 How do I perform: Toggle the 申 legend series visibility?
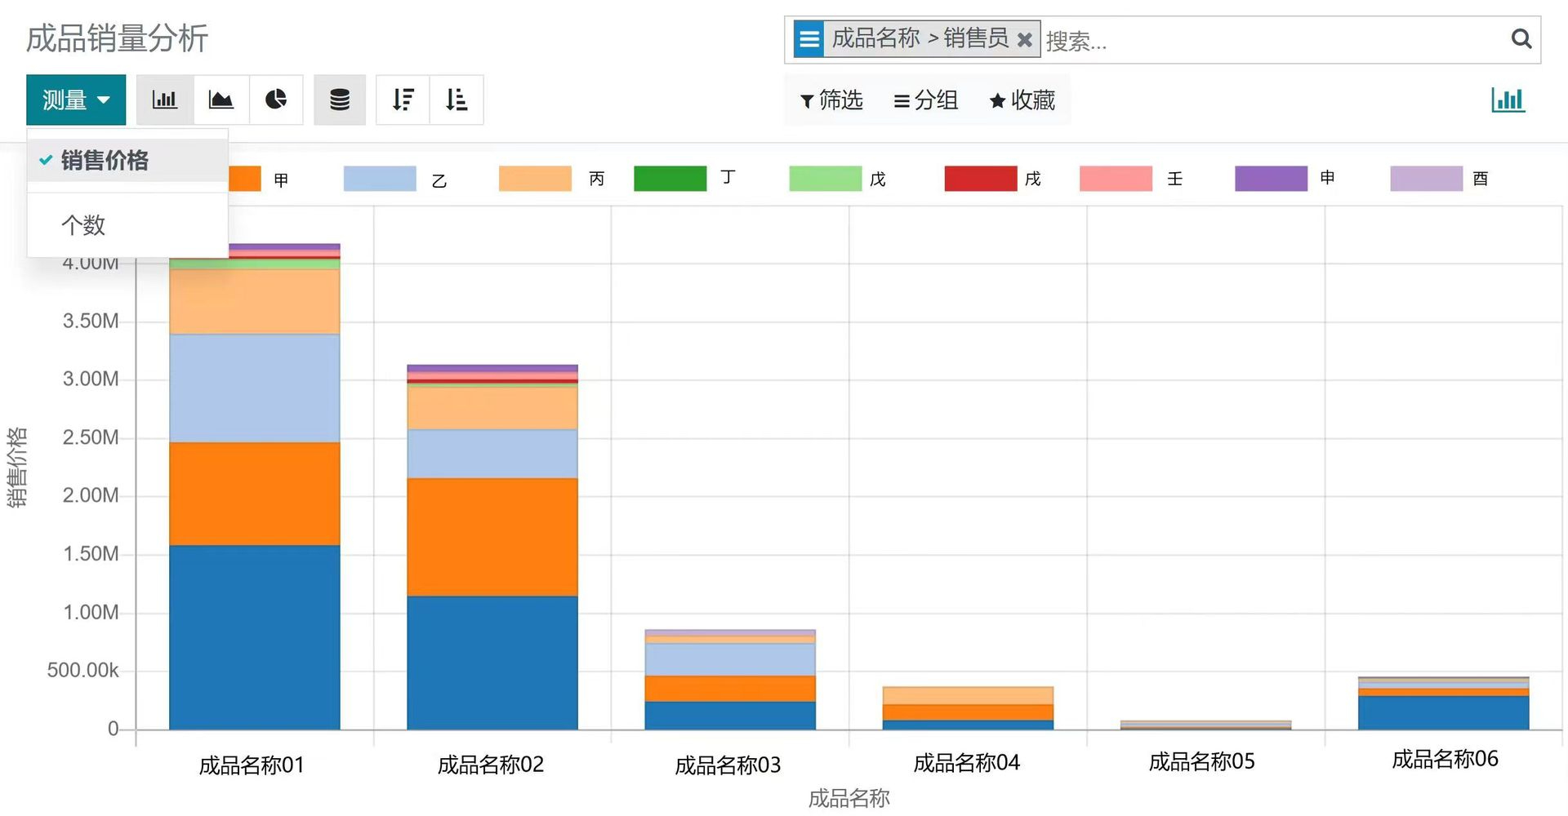1271,178
